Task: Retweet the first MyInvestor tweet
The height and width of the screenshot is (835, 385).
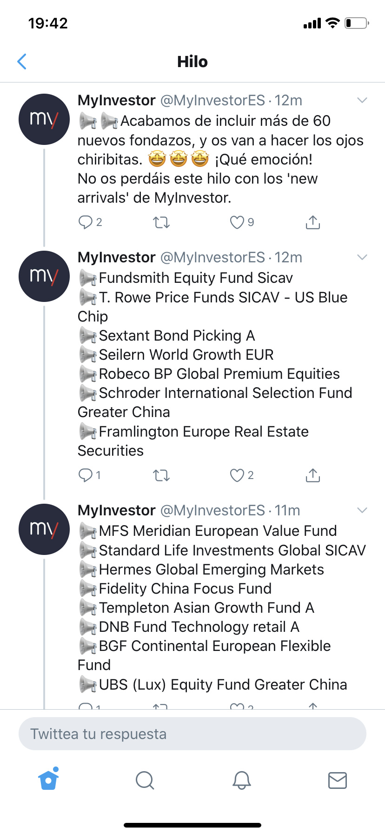Action: click(161, 223)
